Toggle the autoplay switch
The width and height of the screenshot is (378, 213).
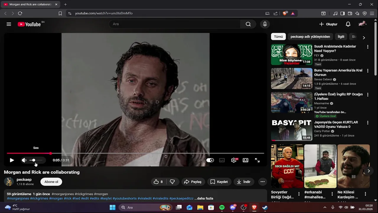click(210, 160)
